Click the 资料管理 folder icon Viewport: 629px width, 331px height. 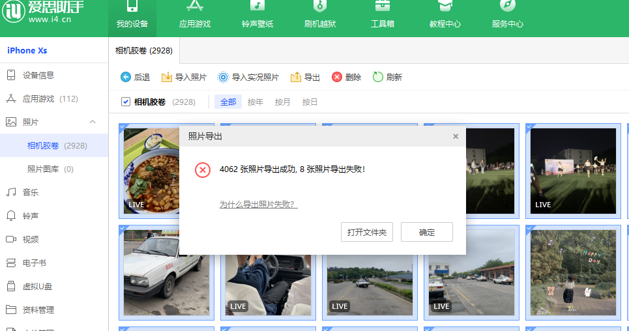11,309
